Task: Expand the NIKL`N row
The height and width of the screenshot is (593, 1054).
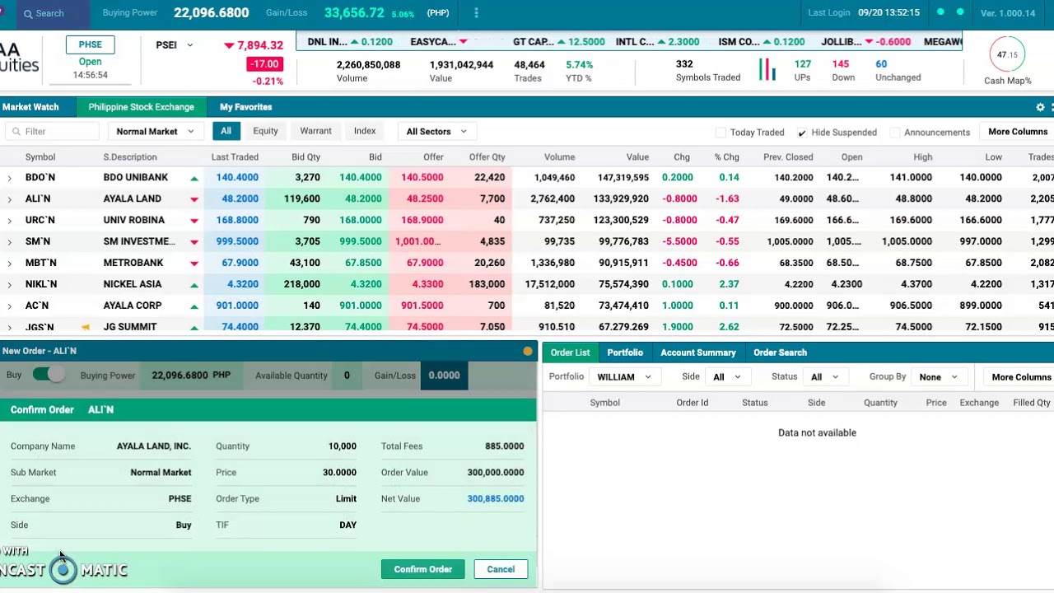Action: coord(9,285)
